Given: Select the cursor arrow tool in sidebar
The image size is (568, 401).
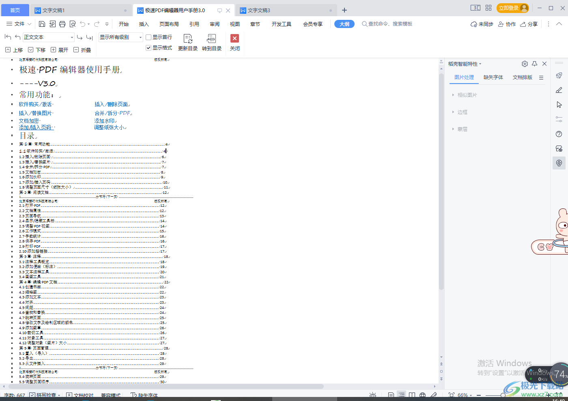Looking at the screenshot, I should tap(559, 105).
